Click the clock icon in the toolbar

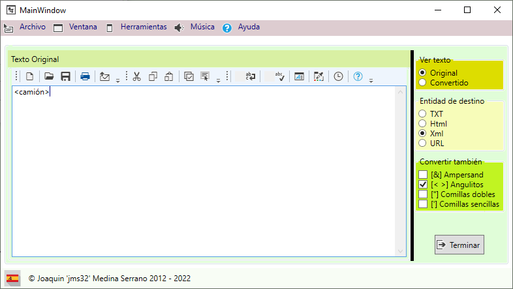click(338, 76)
